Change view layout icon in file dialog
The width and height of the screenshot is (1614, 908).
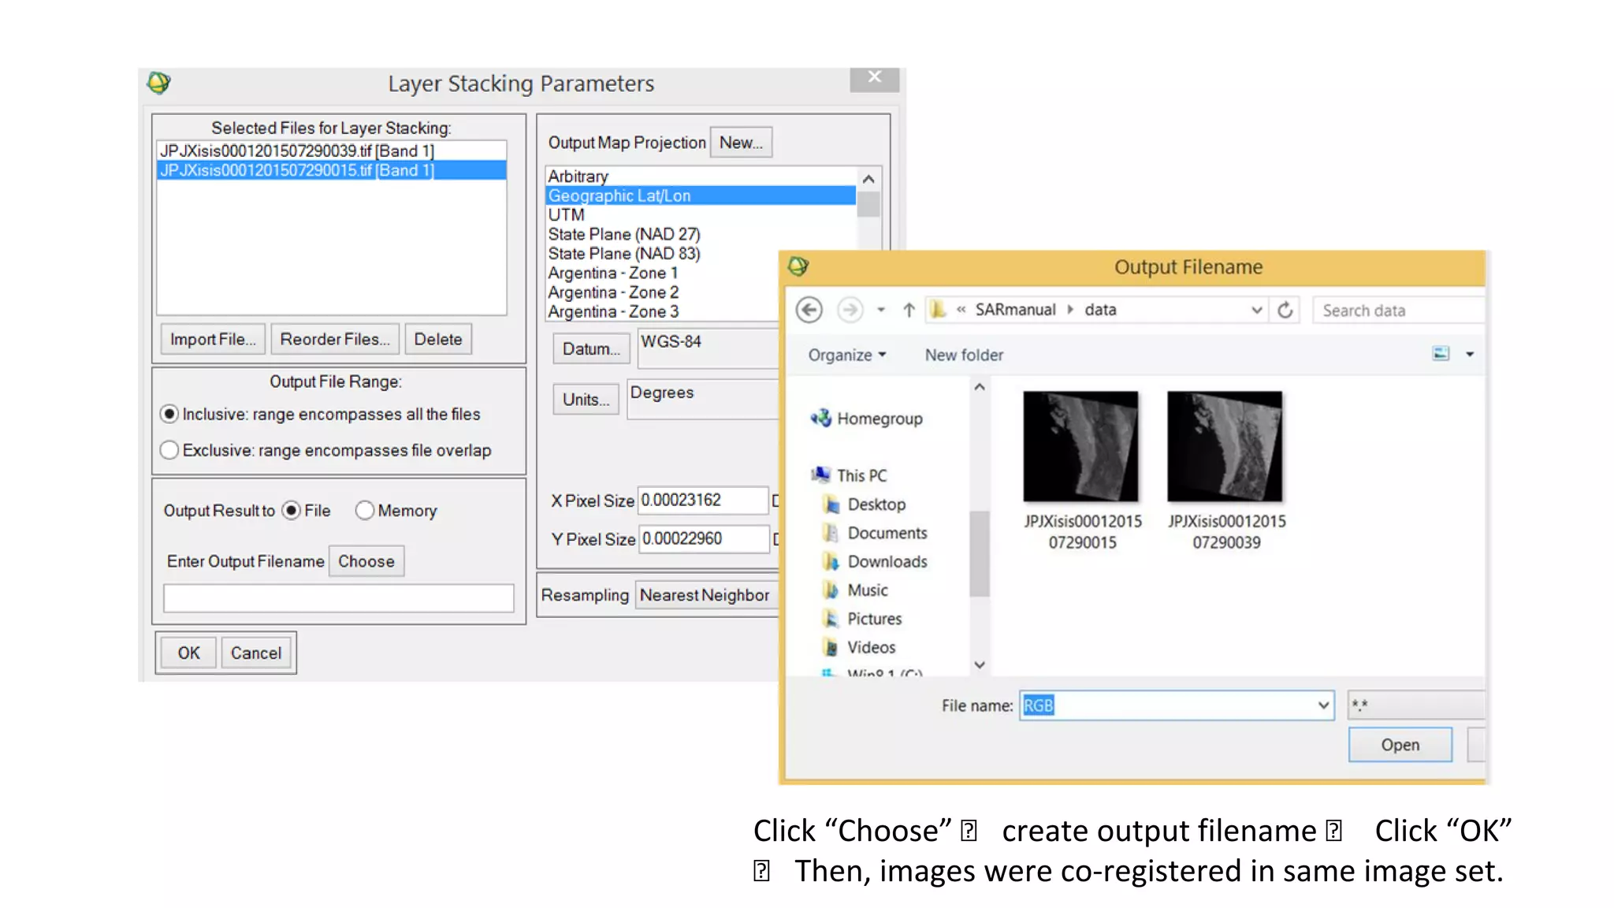tap(1441, 354)
